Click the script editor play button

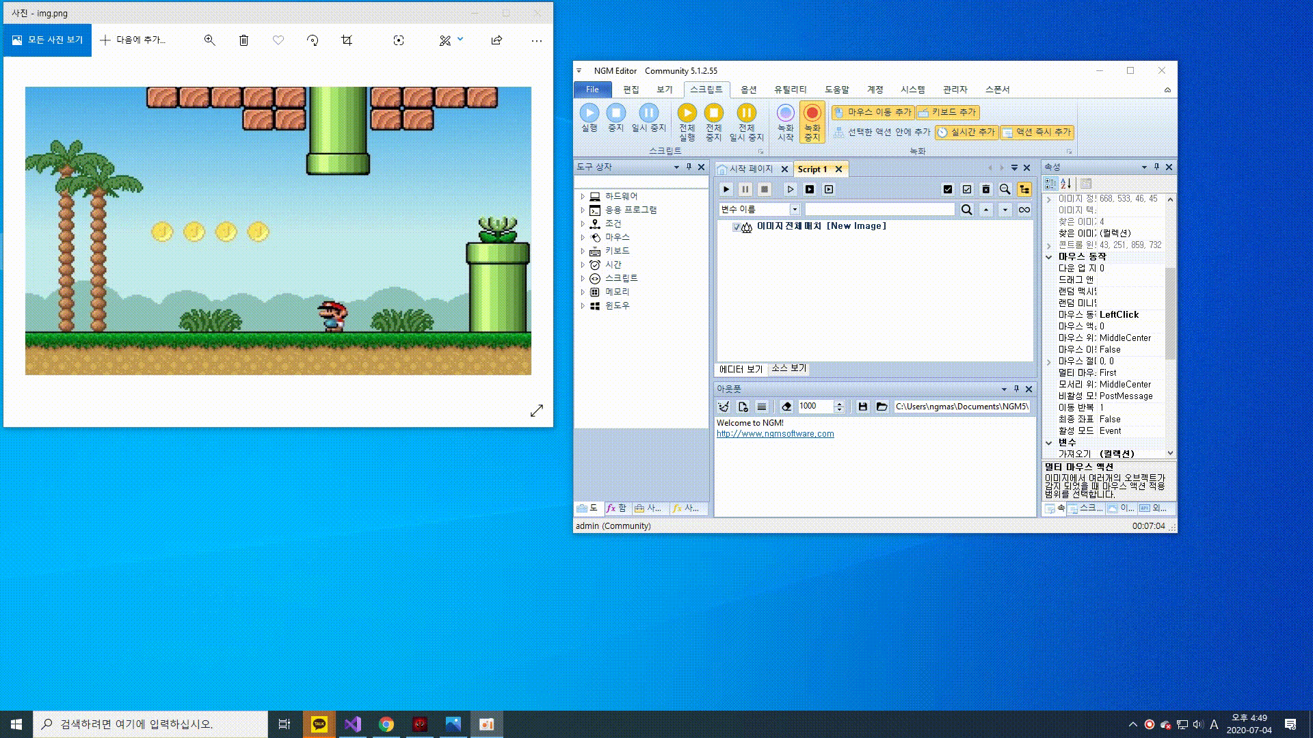[x=726, y=189]
